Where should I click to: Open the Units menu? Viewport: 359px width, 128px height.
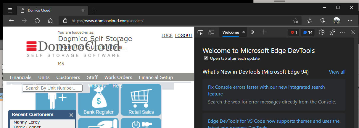[x=44, y=77]
